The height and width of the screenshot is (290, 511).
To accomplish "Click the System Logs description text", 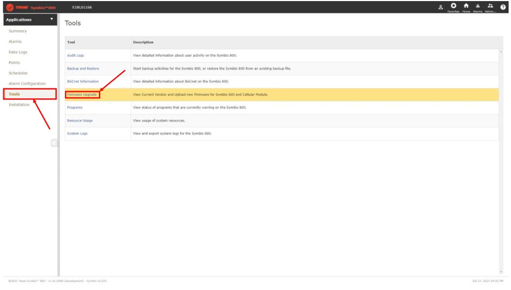I will click(x=172, y=133).
